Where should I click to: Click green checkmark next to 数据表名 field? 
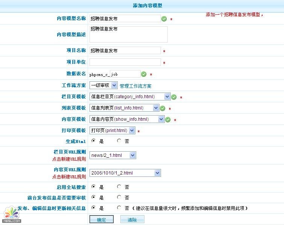coord(144,74)
